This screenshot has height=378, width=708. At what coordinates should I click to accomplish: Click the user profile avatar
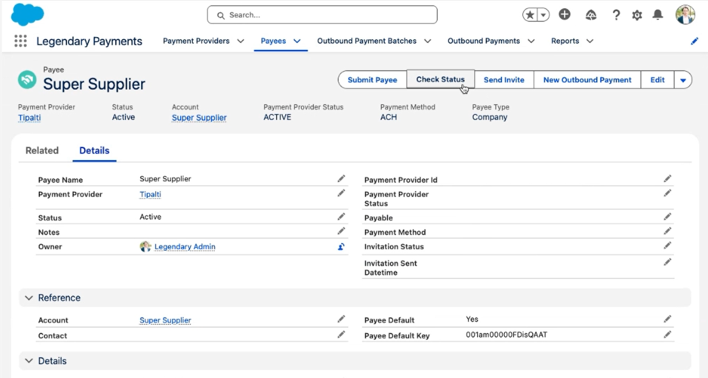(685, 15)
